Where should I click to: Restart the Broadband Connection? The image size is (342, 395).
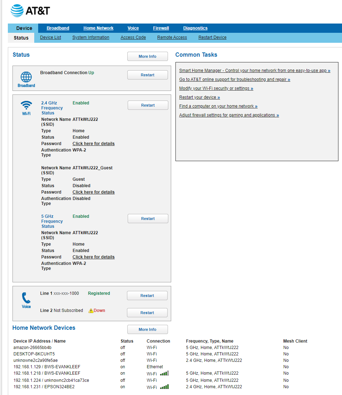click(147, 75)
